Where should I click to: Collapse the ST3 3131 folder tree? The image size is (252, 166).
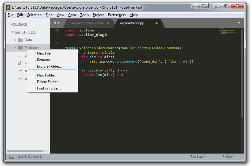coord(12,32)
